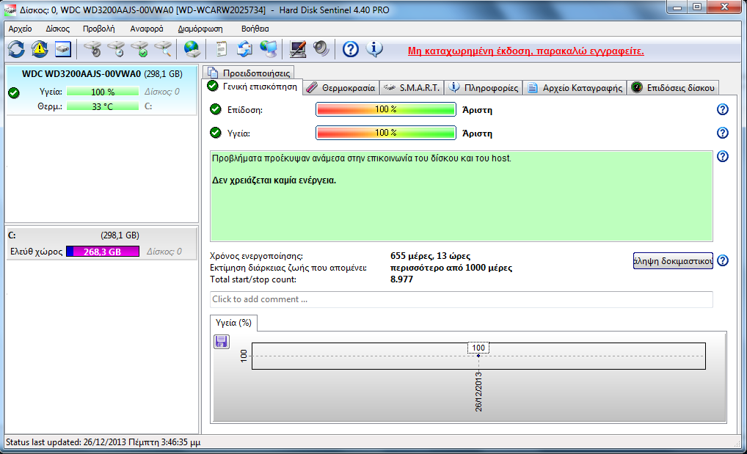Click the '655 μέρες, 13 ώρες' power-on time value

430,256
